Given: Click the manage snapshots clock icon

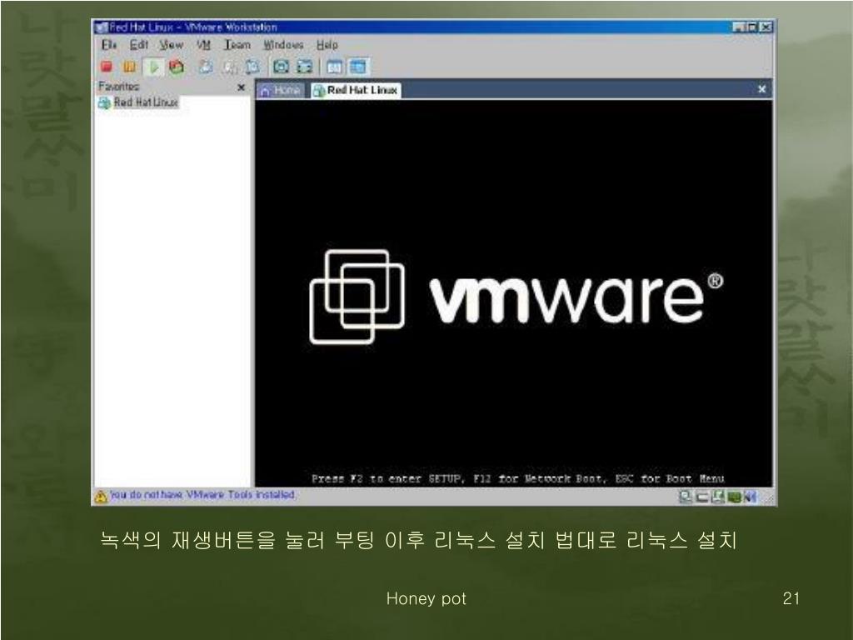Looking at the screenshot, I should tap(252, 66).
